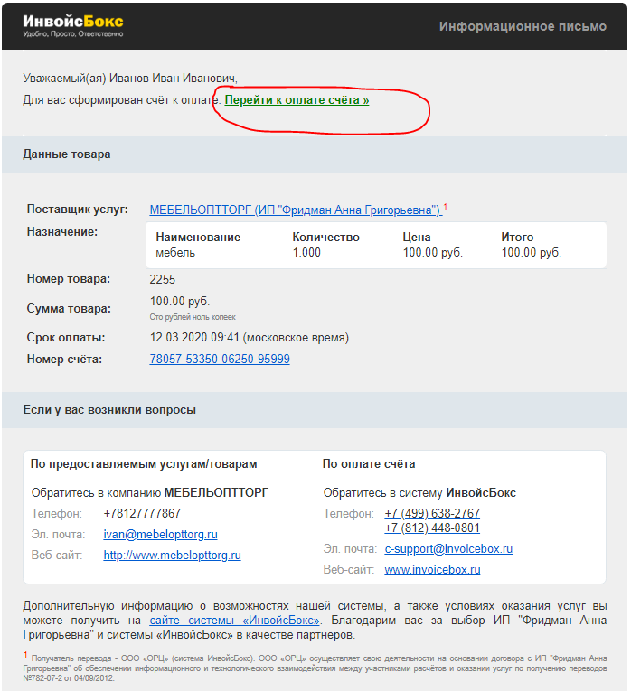Click phone number +78127777867

tap(142, 513)
